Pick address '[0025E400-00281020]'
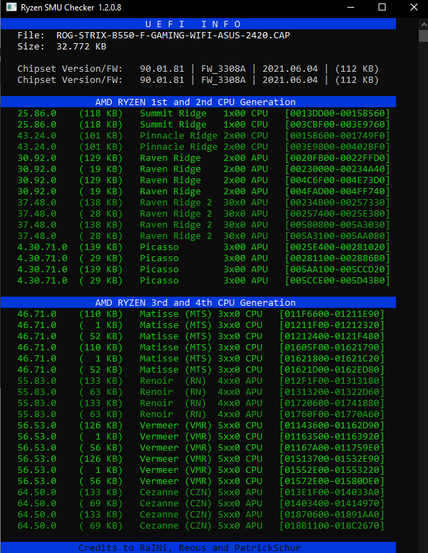Image resolution: width=428 pixels, height=553 pixels. pyautogui.click(x=338, y=247)
